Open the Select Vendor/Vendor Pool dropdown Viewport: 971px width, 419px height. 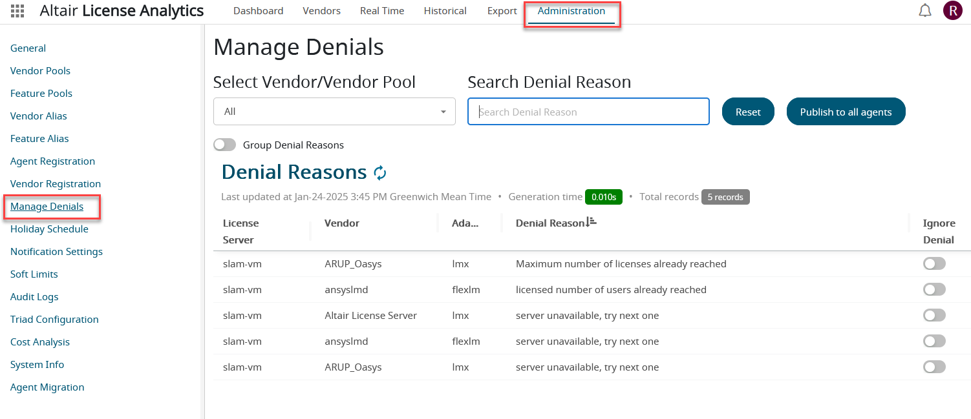334,112
